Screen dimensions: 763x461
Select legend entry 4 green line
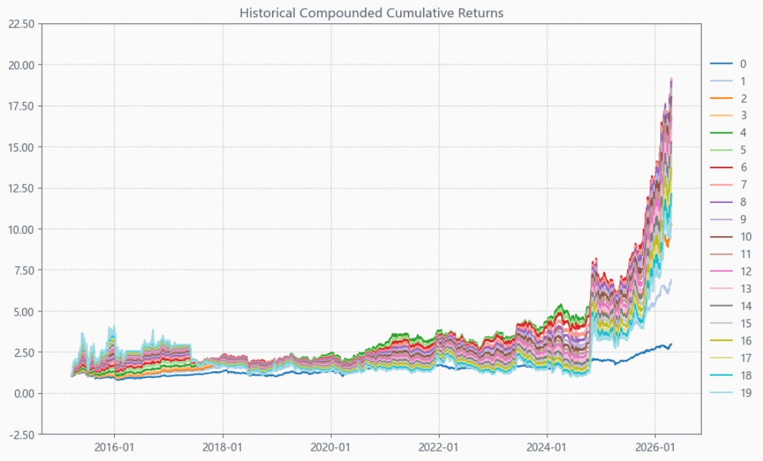(721, 133)
